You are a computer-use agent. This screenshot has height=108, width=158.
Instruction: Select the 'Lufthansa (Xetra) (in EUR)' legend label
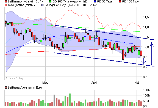coord(25,1)
